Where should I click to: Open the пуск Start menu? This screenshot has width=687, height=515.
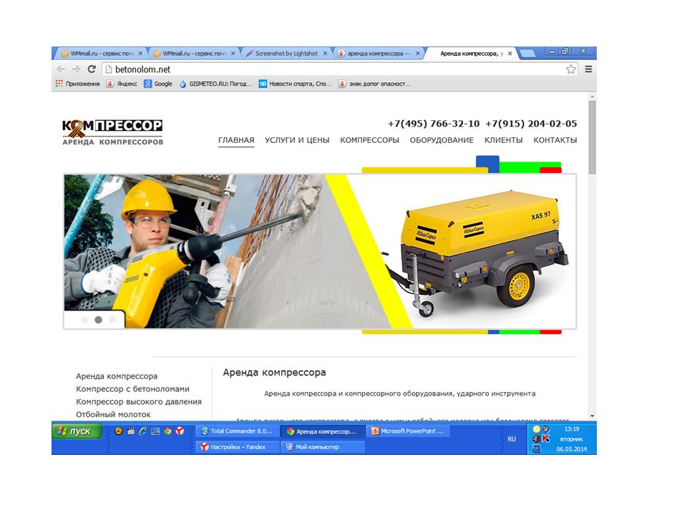[x=77, y=431]
